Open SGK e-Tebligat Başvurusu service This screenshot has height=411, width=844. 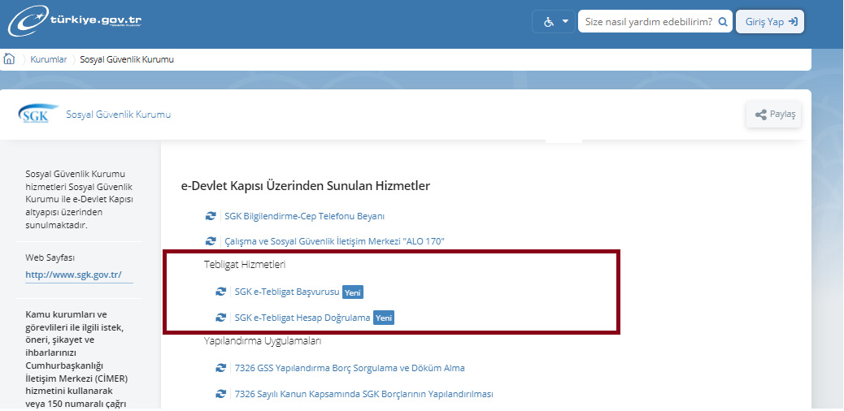[x=287, y=292]
